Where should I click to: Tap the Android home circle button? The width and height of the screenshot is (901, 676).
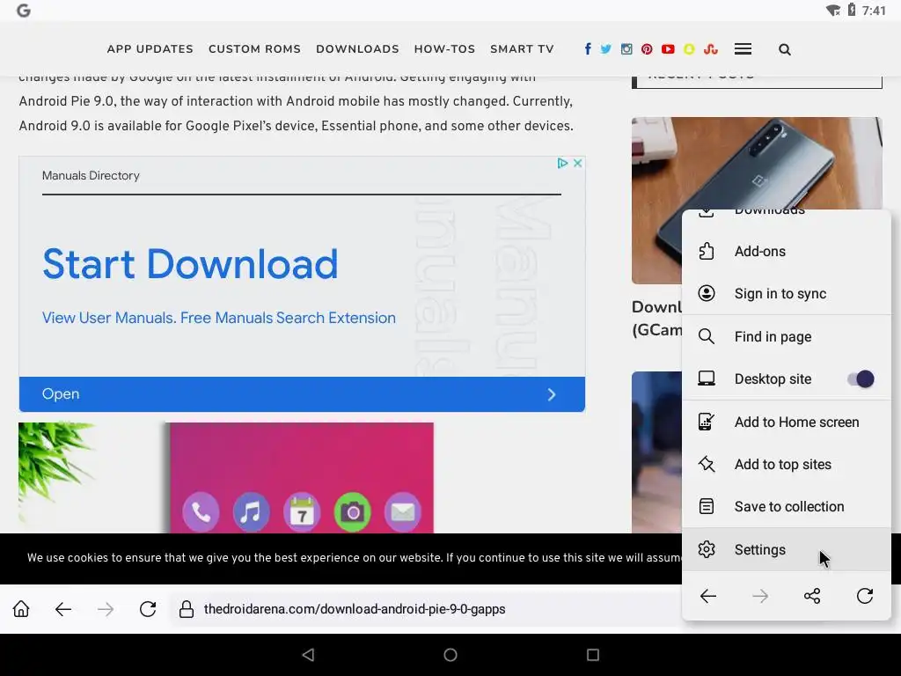(x=450, y=655)
